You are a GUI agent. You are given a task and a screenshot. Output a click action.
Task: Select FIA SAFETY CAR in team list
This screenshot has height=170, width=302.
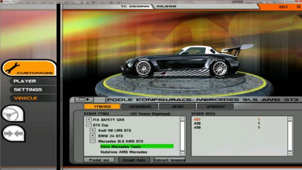click(x=109, y=120)
